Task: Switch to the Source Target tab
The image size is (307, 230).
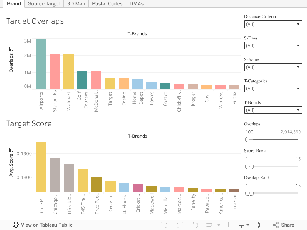Action: click(x=44, y=3)
